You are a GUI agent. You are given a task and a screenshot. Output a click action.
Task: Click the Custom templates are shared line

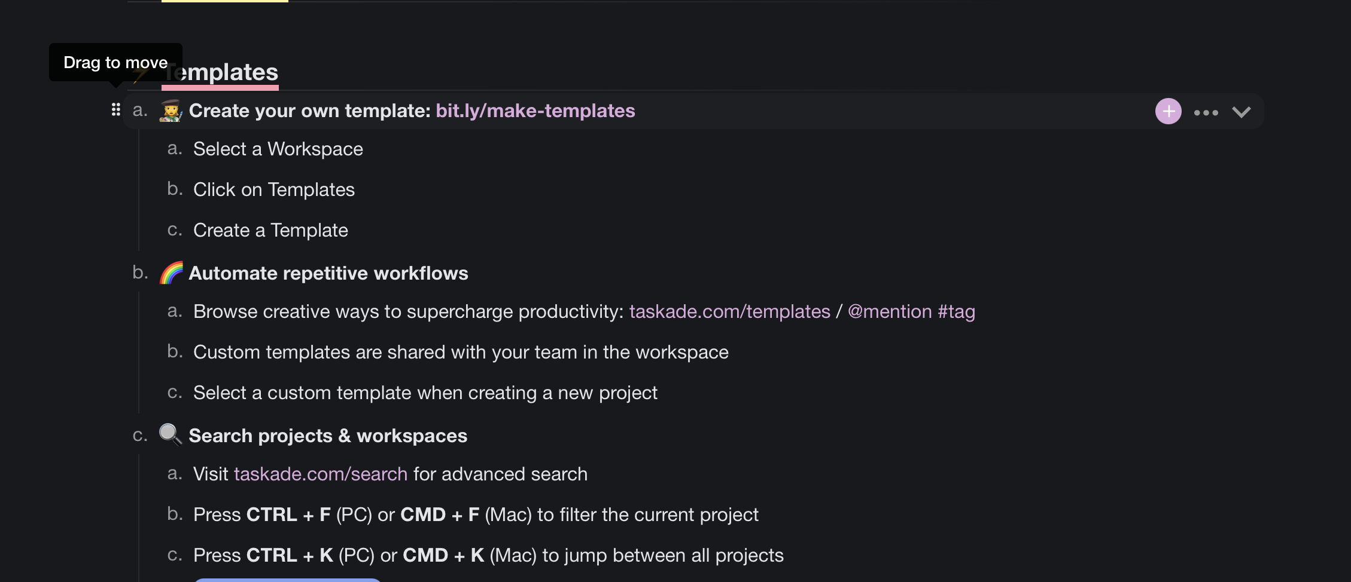(x=461, y=353)
